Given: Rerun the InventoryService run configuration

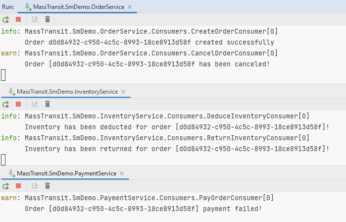Looking at the screenshot, I should click(6, 104).
